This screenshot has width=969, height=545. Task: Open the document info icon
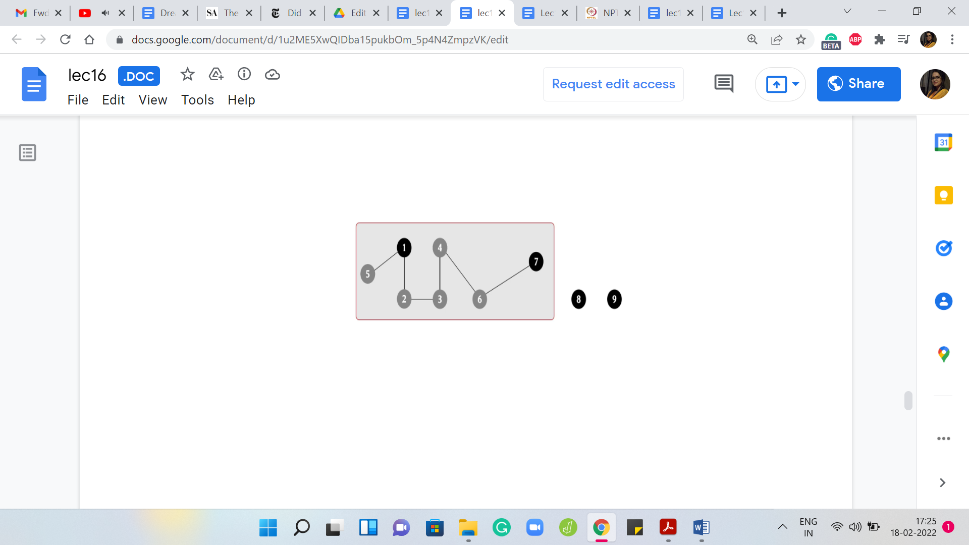click(x=244, y=75)
